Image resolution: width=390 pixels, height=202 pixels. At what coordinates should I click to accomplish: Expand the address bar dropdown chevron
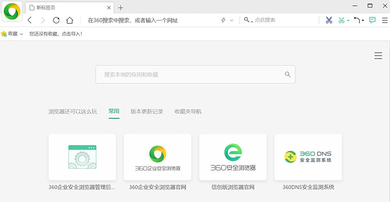pyautogui.click(x=232, y=20)
